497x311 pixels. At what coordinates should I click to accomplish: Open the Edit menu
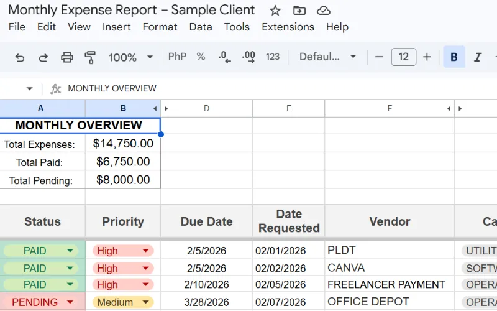click(46, 27)
